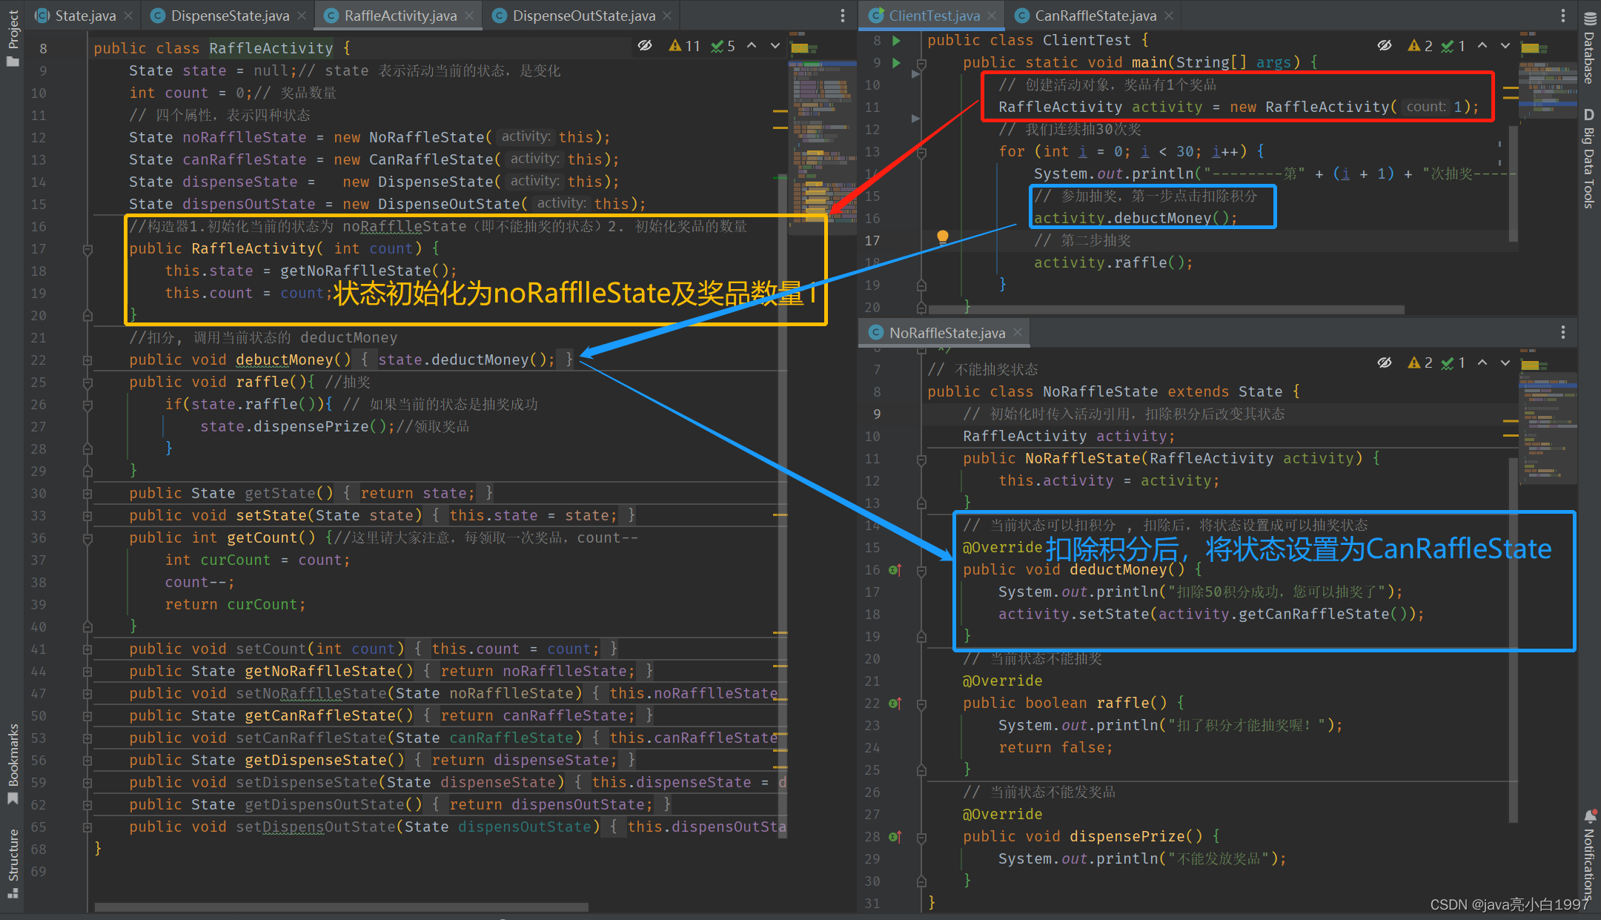This screenshot has height=920, width=1601.
Task: Open Bookmarks tool window
Action: [x=13, y=764]
